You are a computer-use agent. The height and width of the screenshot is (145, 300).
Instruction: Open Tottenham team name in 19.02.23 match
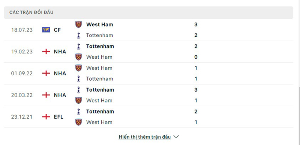pyautogui.click(x=100, y=46)
